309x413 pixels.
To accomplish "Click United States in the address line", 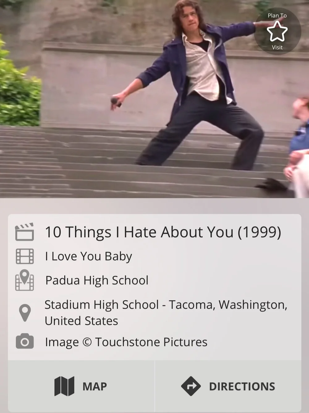I will (81, 321).
